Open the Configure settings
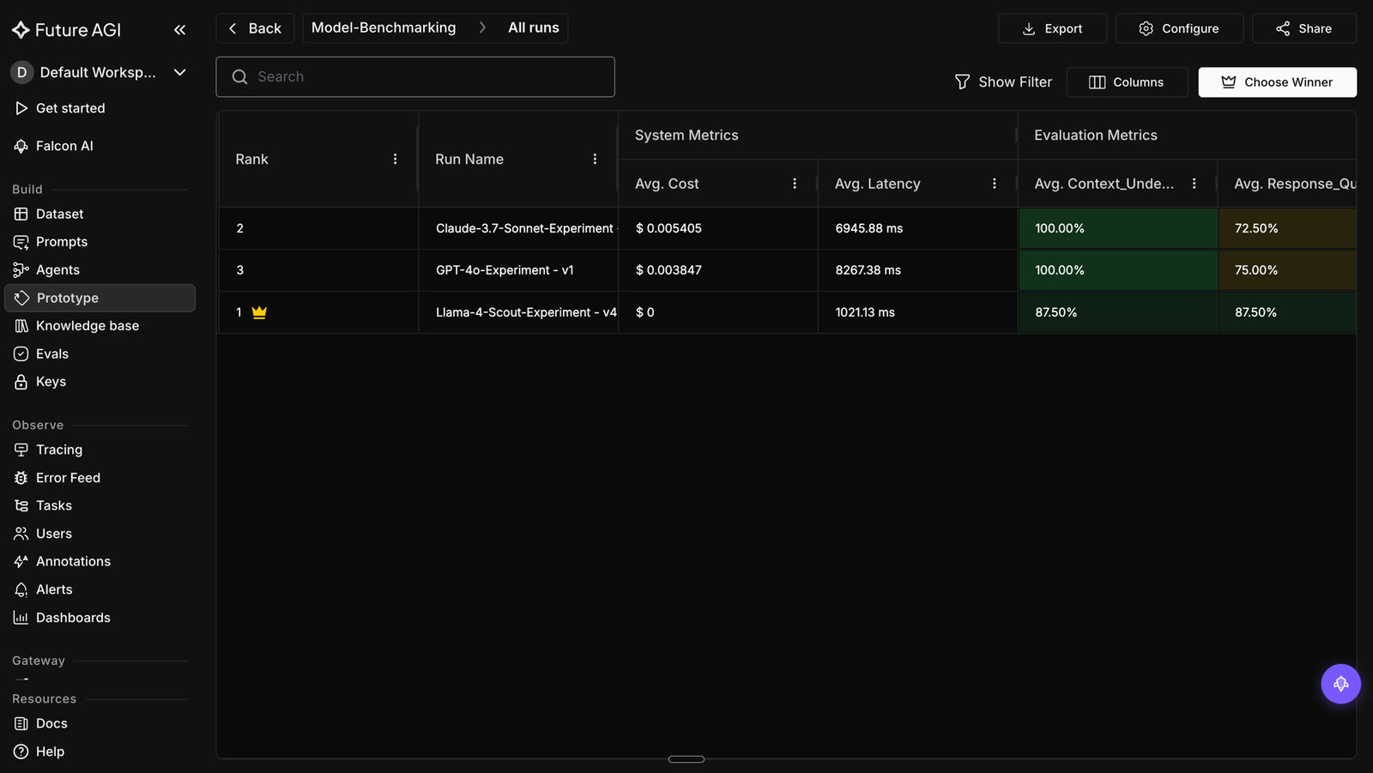Image resolution: width=1373 pixels, height=773 pixels. [x=1179, y=28]
